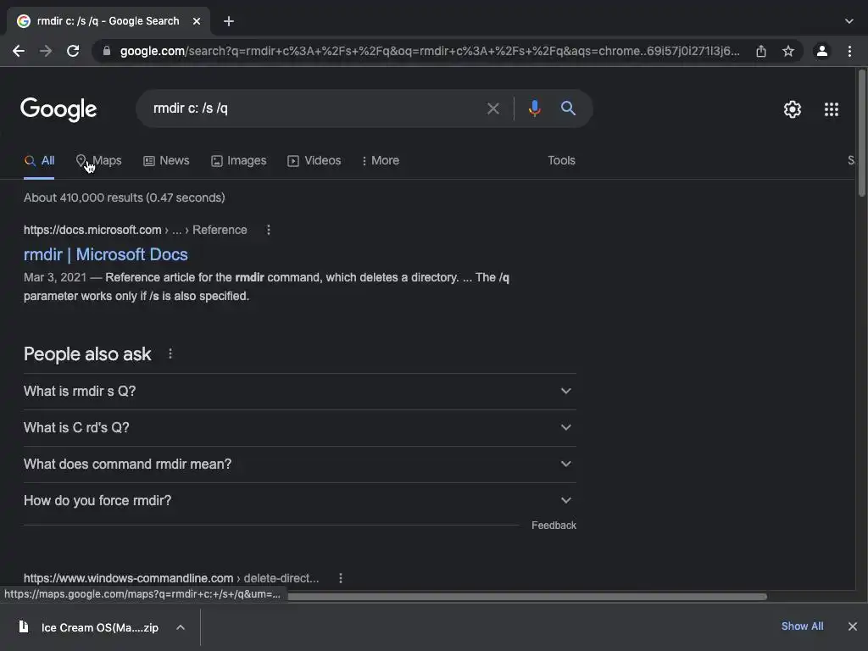Expand 'How do you force rmdir?' question
Image resolution: width=868 pixels, height=651 pixels.
click(299, 501)
